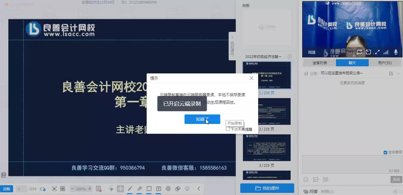The width and height of the screenshot is (403, 195).
Task: Click the 知道了 button in the dialog
Action: [202, 119]
